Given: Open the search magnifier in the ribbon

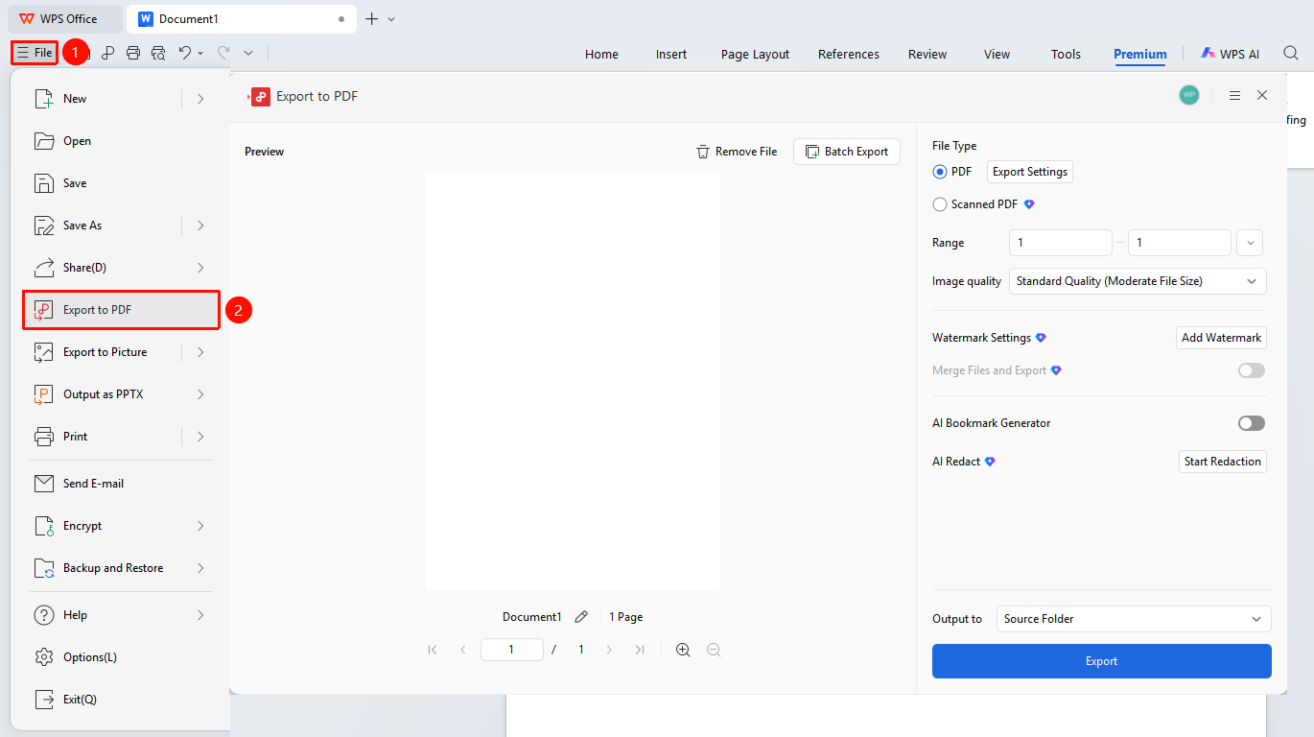Looking at the screenshot, I should click(x=1291, y=54).
